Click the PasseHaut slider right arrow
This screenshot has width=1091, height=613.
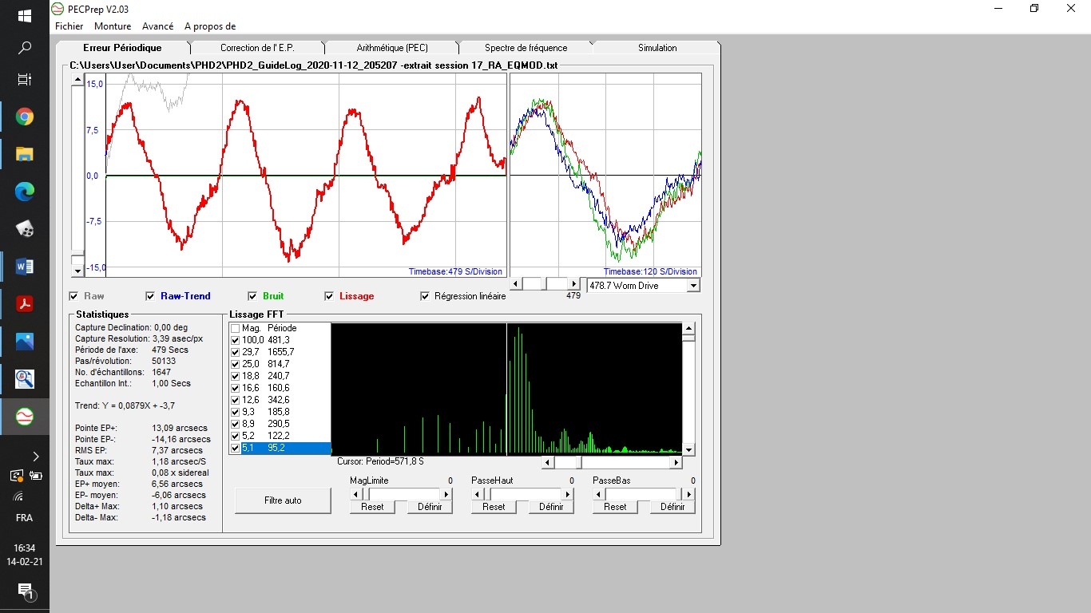[x=568, y=494]
